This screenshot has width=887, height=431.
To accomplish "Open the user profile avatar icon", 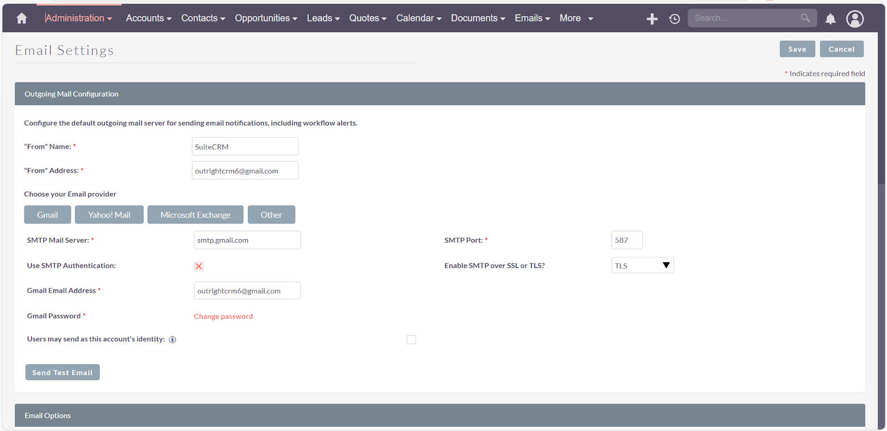I will (855, 19).
